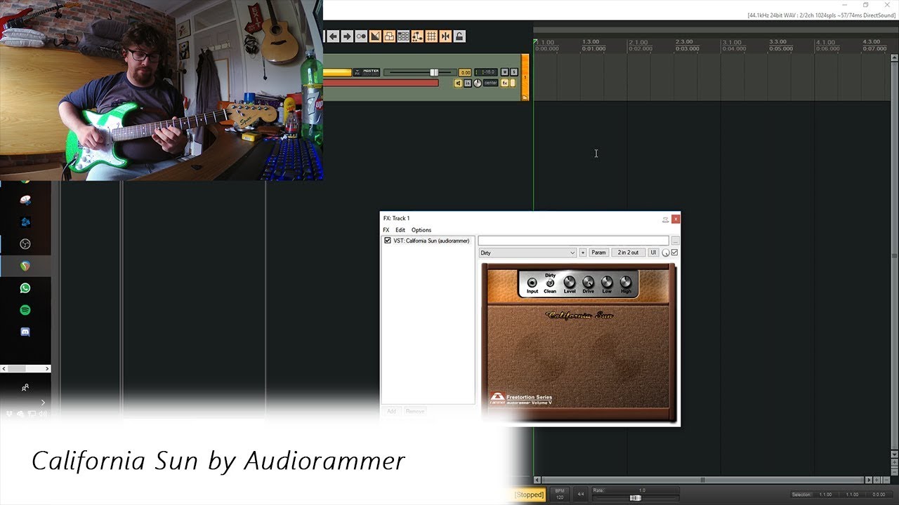Open the Dirty preset dropdown
The height and width of the screenshot is (505, 899).
[527, 252]
